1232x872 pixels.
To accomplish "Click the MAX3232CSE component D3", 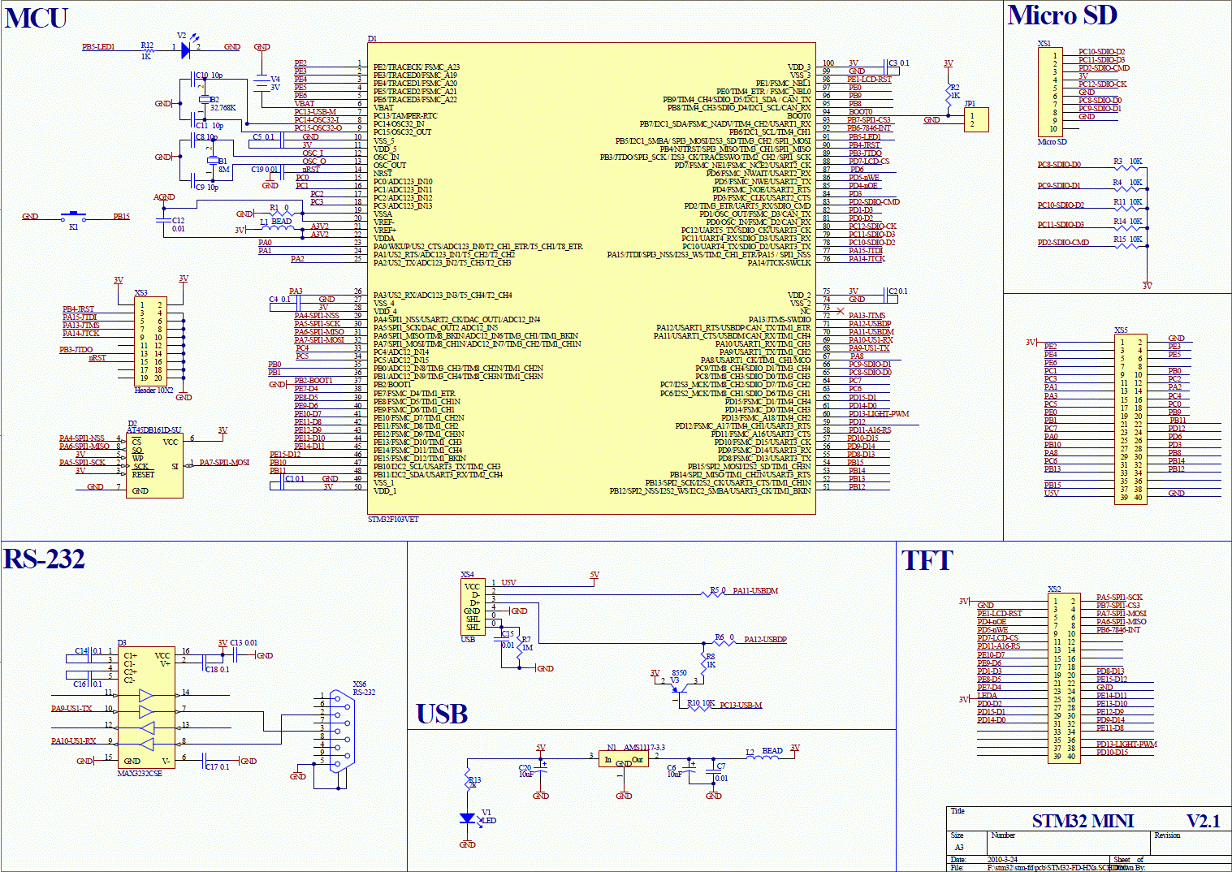I will [x=146, y=707].
